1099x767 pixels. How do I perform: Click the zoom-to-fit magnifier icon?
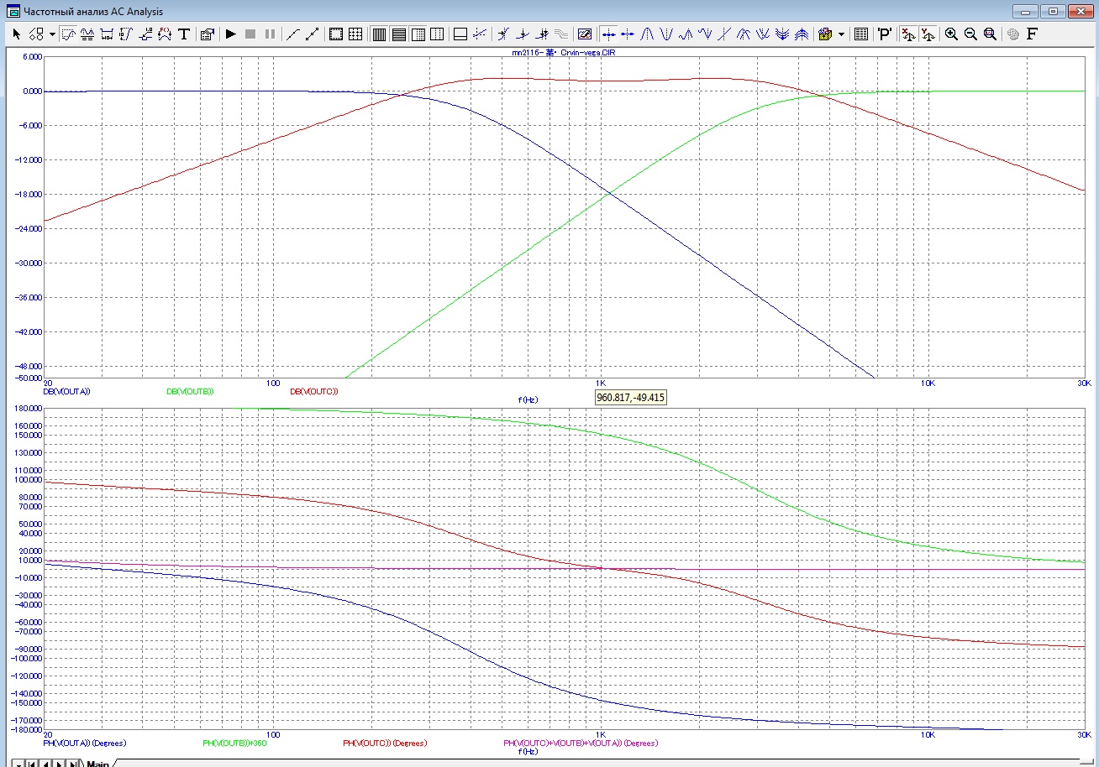(990, 34)
